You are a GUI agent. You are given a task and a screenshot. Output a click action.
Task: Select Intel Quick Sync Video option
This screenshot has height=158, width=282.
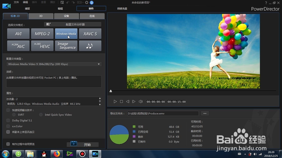41,114
